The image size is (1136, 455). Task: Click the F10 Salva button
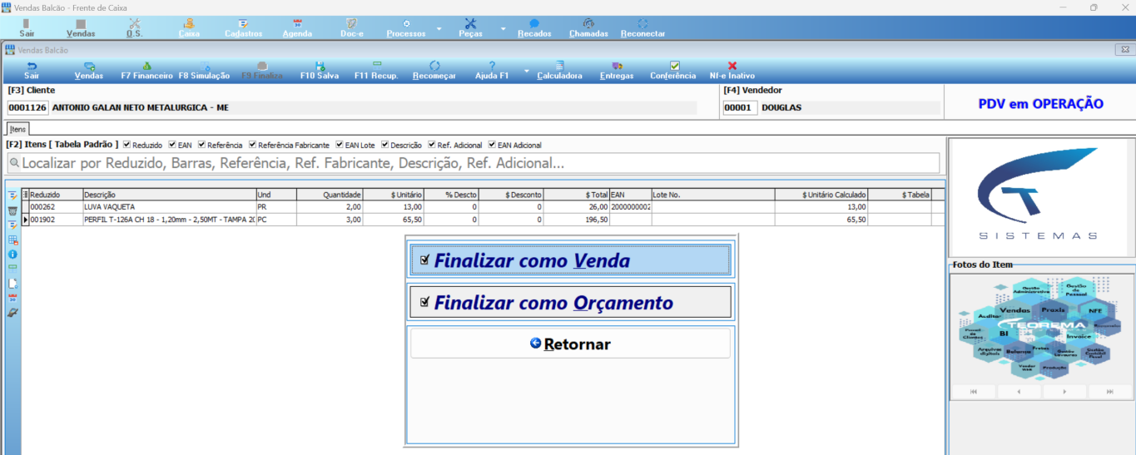click(320, 70)
